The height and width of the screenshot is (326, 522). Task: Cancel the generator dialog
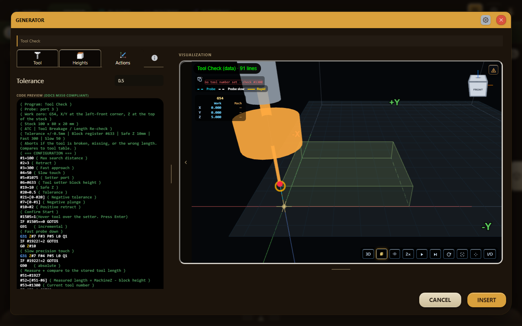coord(440,300)
